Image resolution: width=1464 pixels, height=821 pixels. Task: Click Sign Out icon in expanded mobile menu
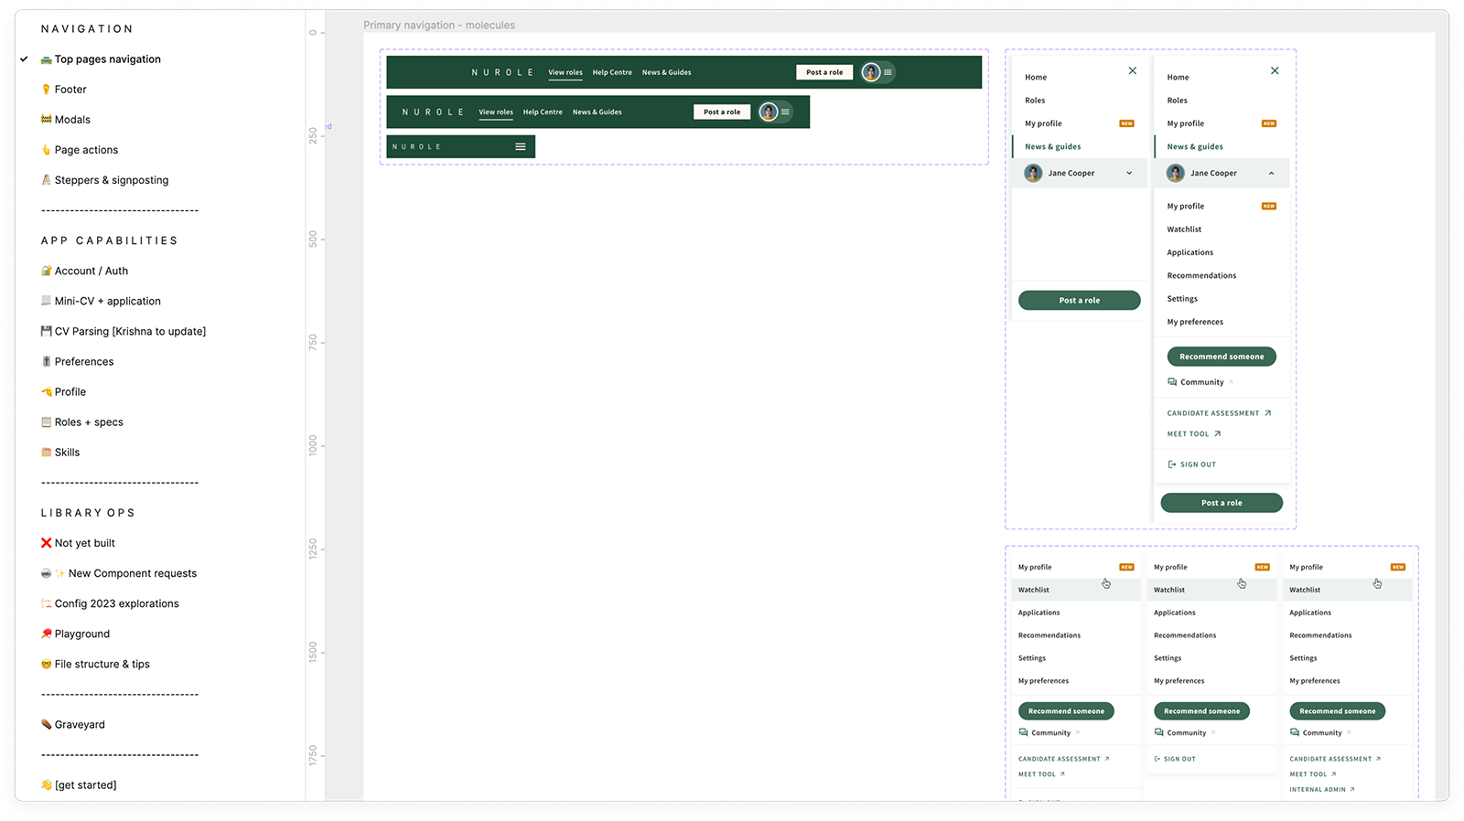pyautogui.click(x=1172, y=464)
